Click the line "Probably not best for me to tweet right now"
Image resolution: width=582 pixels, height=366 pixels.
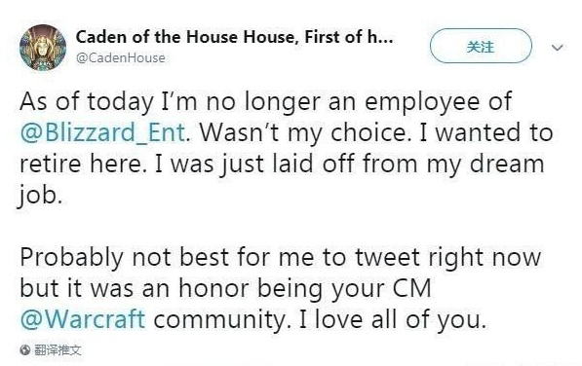(x=281, y=257)
